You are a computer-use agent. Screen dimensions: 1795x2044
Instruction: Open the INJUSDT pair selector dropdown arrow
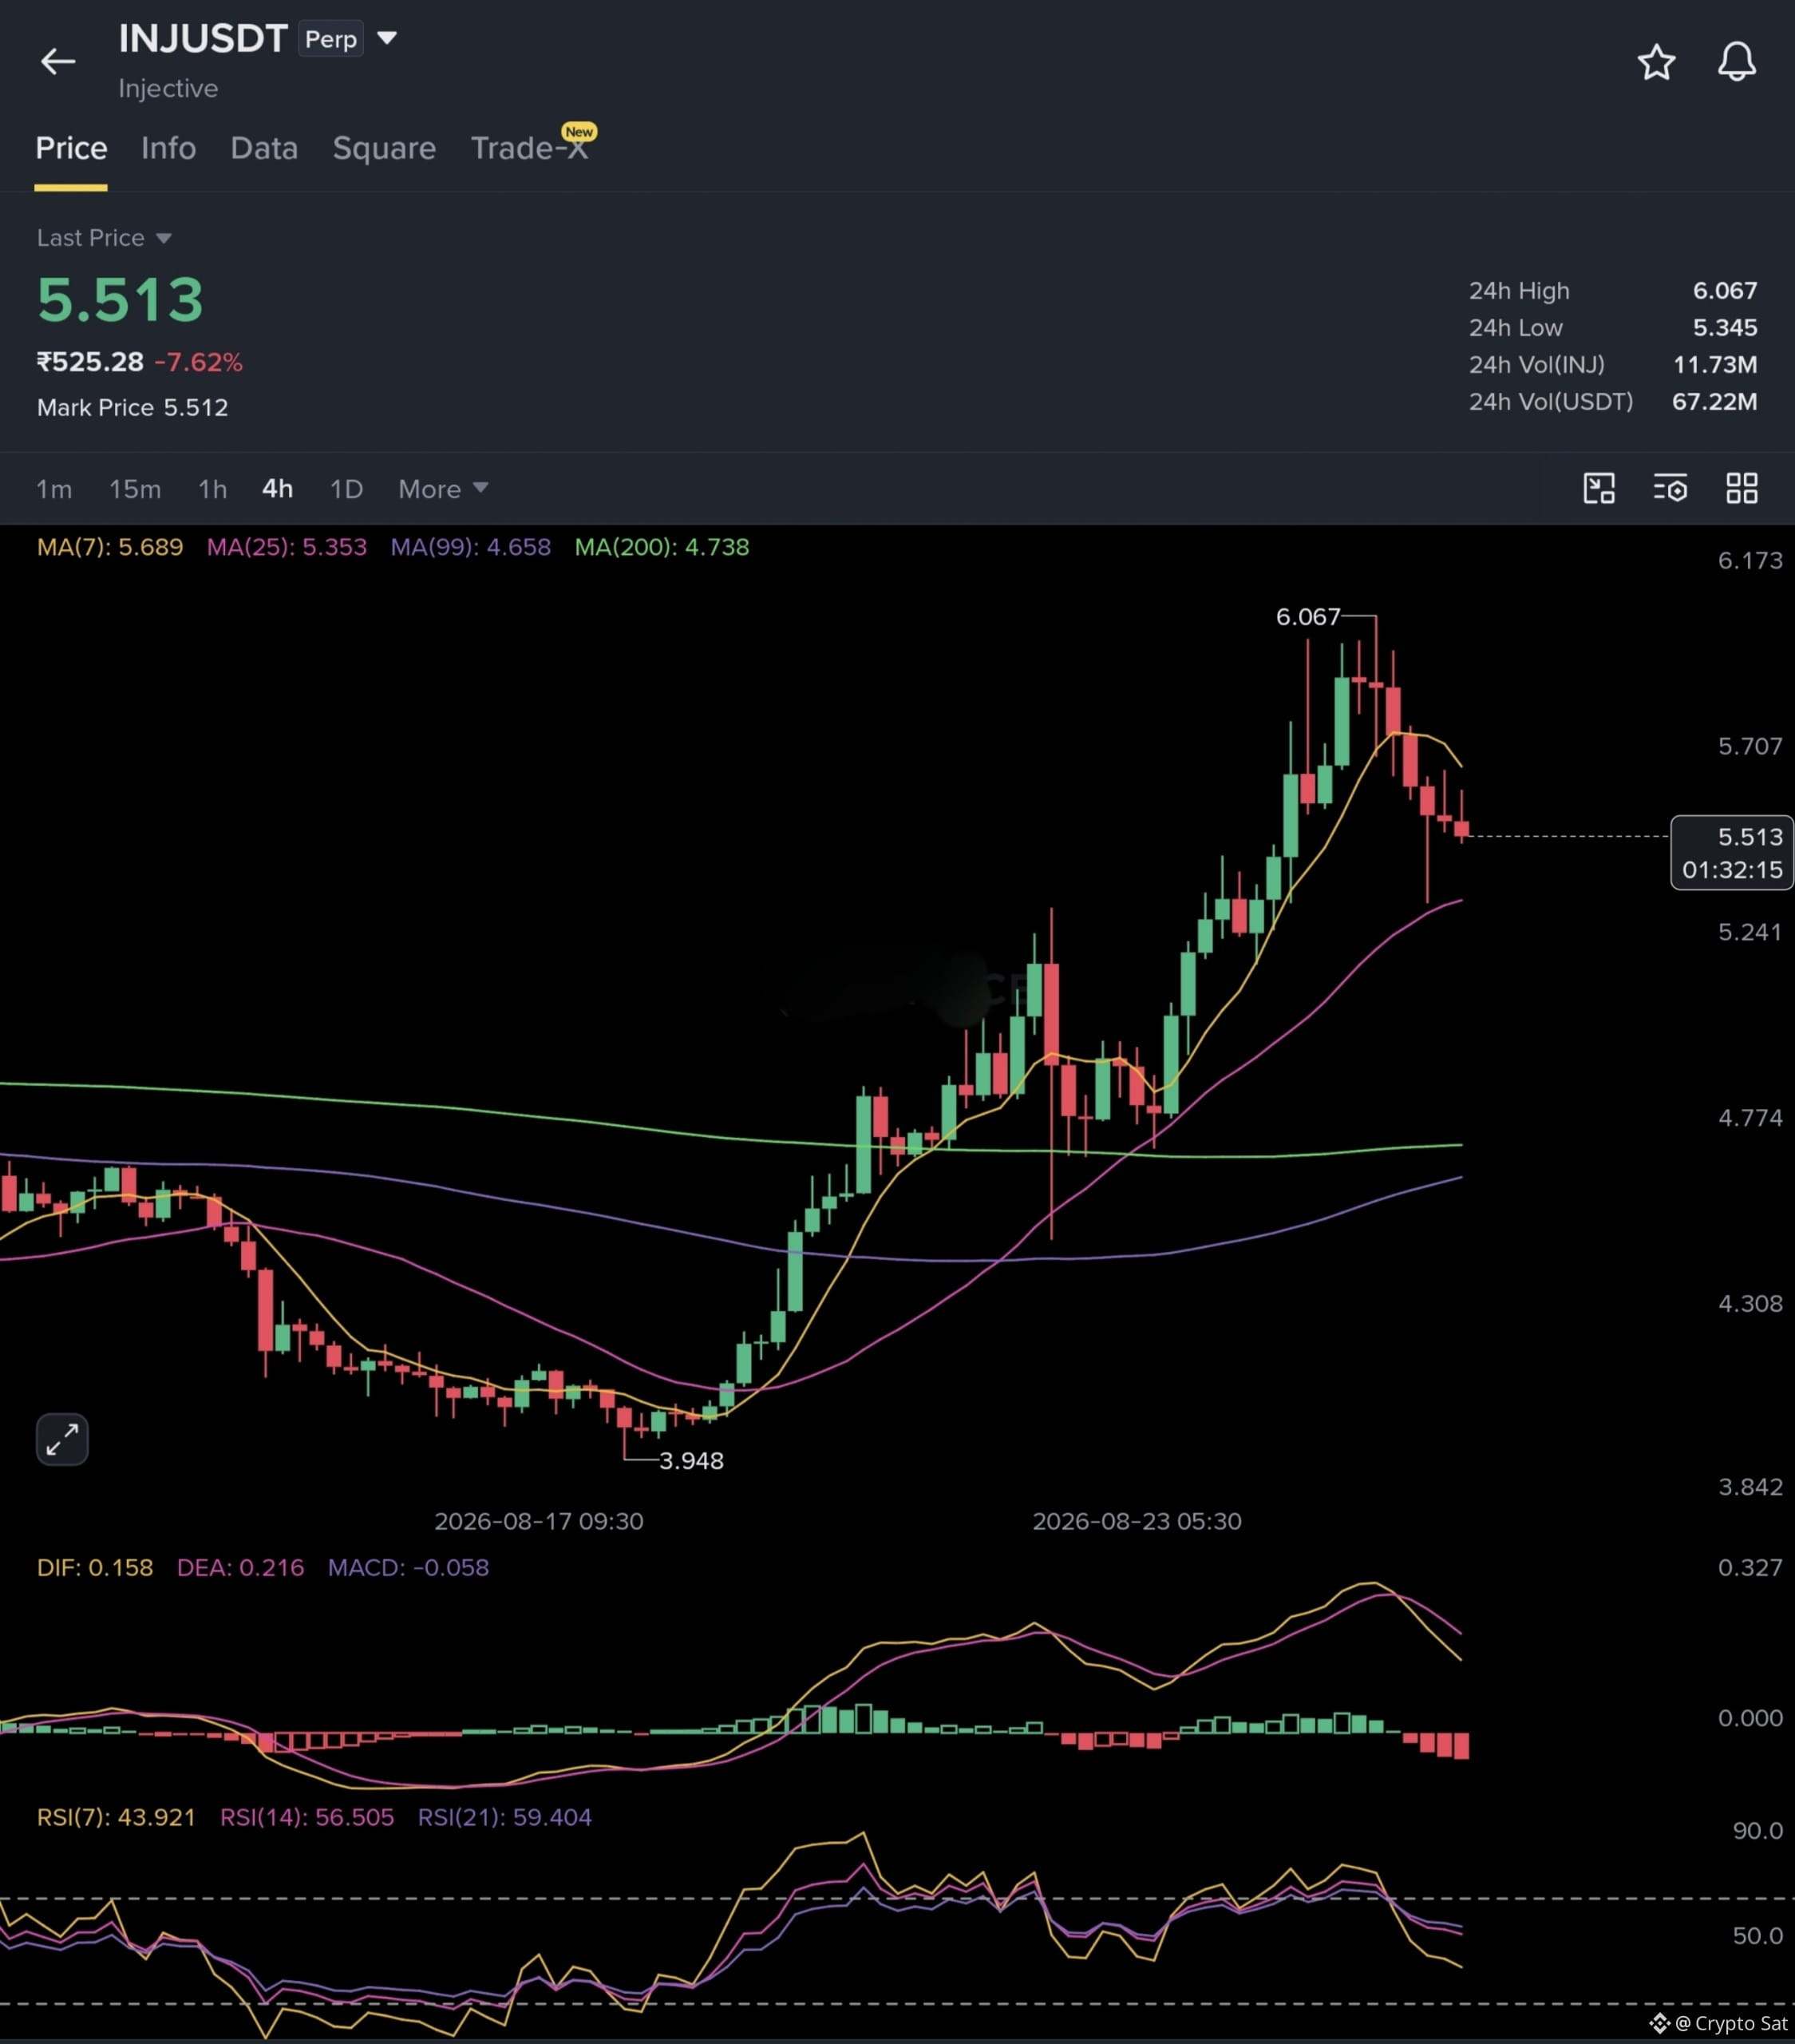pos(387,38)
